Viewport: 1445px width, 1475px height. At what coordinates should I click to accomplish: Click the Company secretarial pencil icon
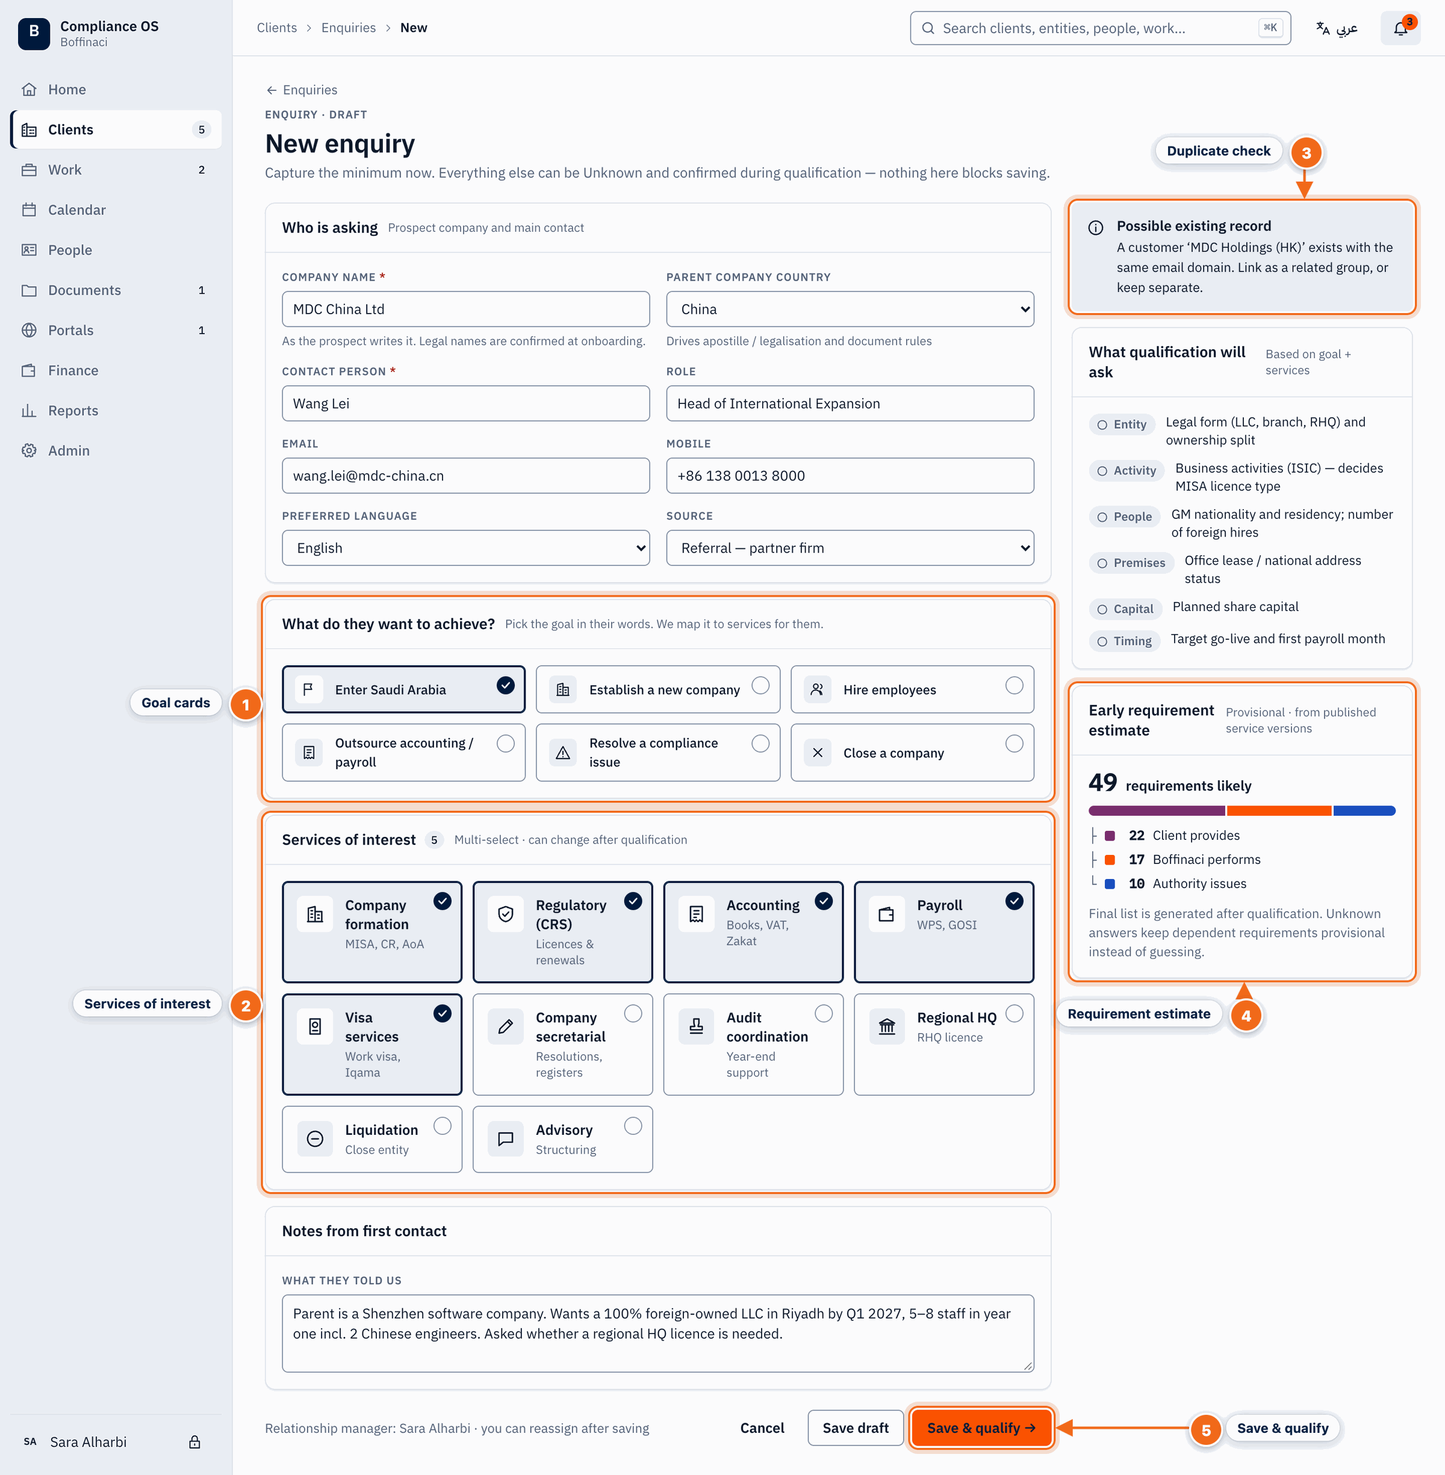tap(505, 1026)
